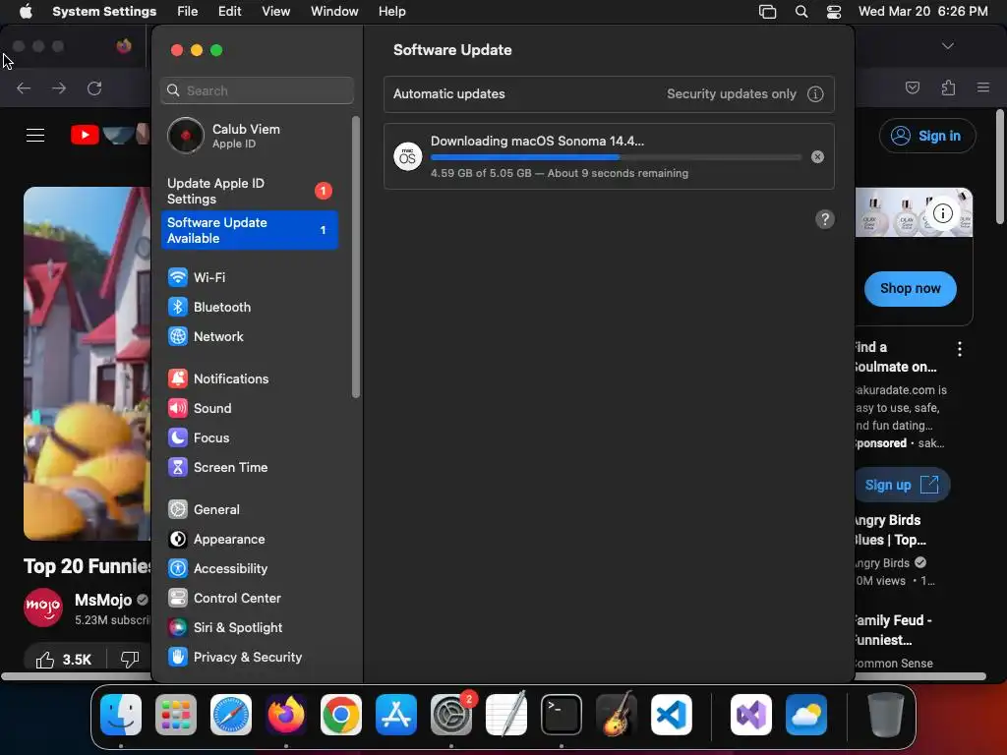Click the date and time in menu bar
1007x755 pixels.
[x=922, y=12]
